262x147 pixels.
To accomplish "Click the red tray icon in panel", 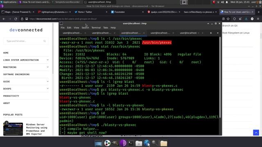I will tap(214, 2).
